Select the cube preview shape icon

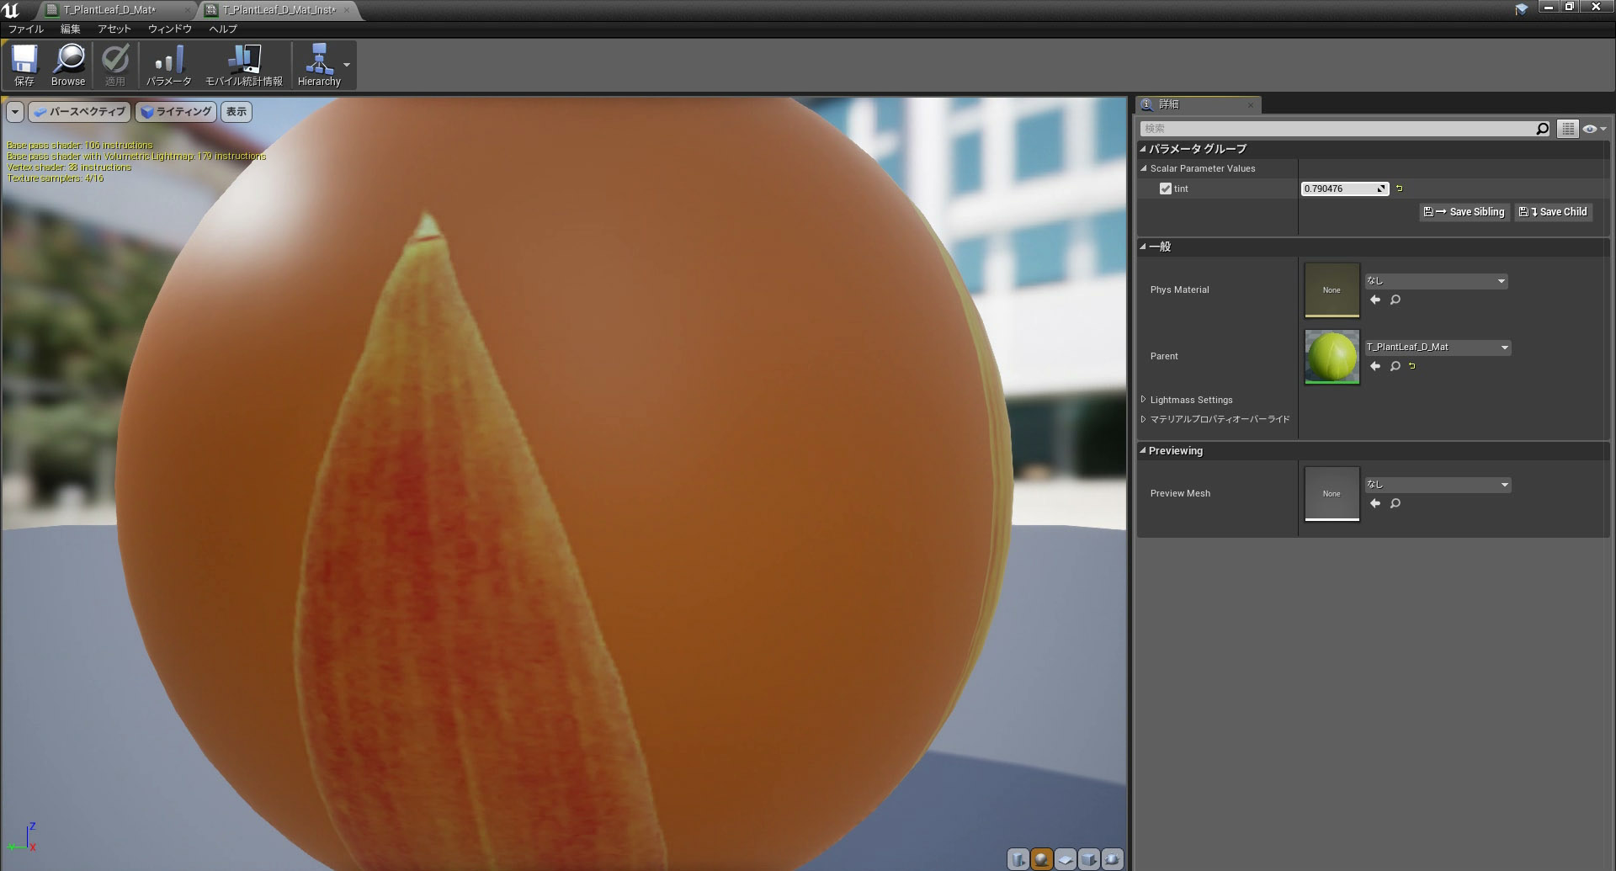[1089, 859]
